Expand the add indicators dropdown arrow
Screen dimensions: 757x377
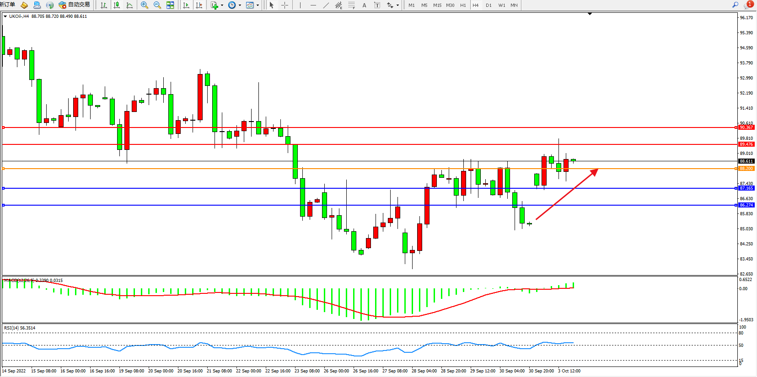(222, 5)
